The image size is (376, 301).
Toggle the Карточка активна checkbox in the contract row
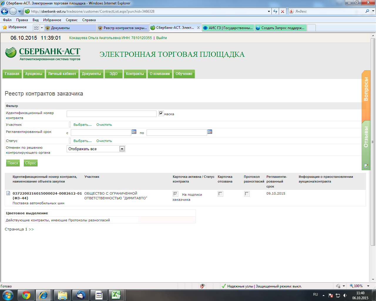(x=175, y=194)
